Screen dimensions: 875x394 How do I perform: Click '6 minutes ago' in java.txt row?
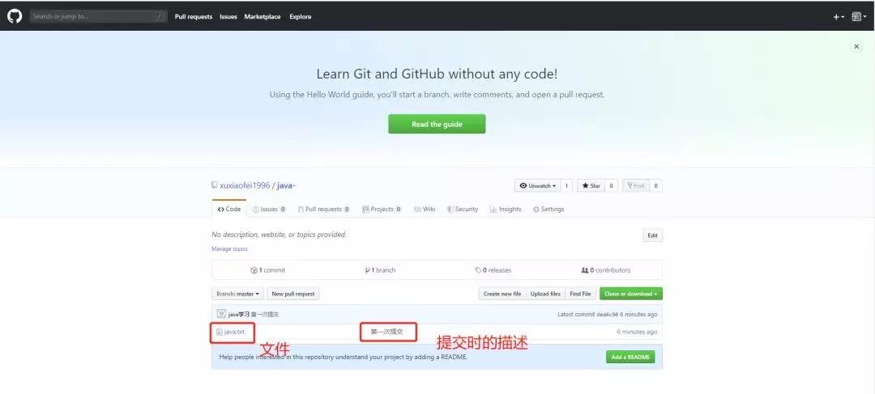point(637,332)
